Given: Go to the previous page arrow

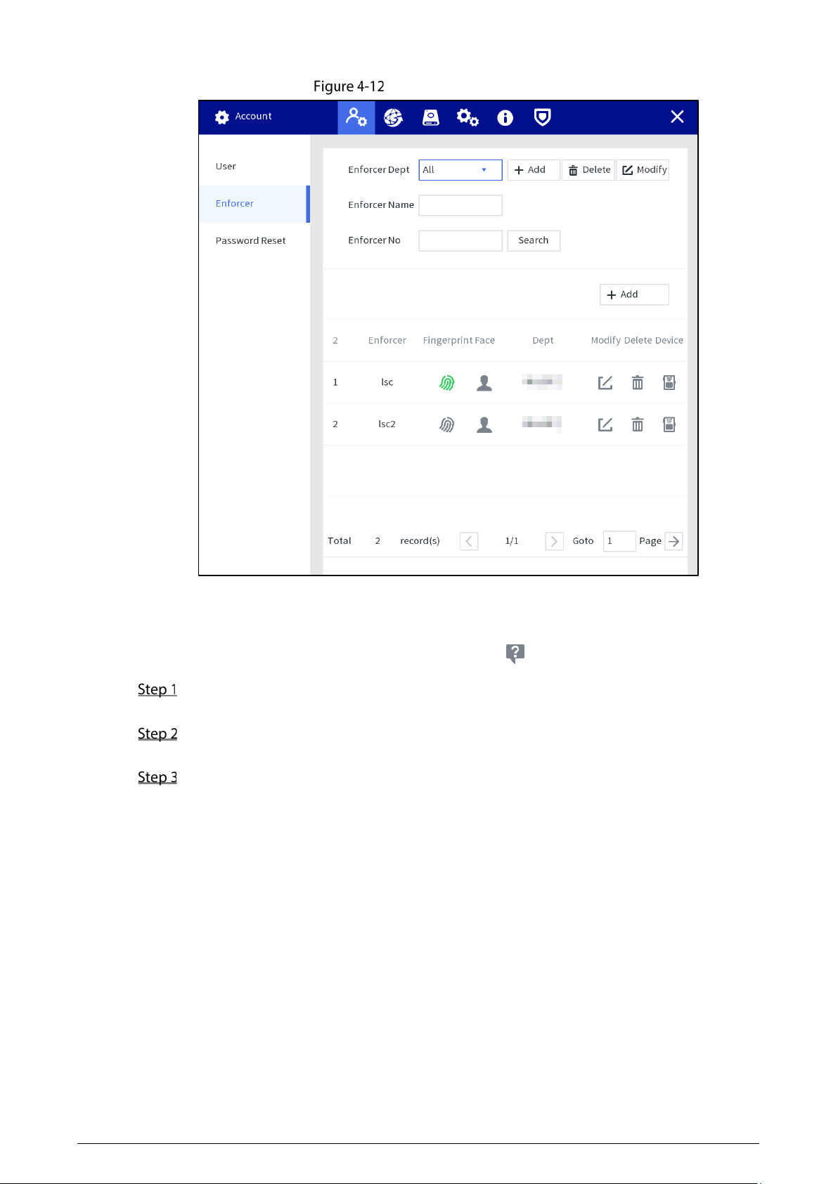Looking at the screenshot, I should tap(469, 541).
